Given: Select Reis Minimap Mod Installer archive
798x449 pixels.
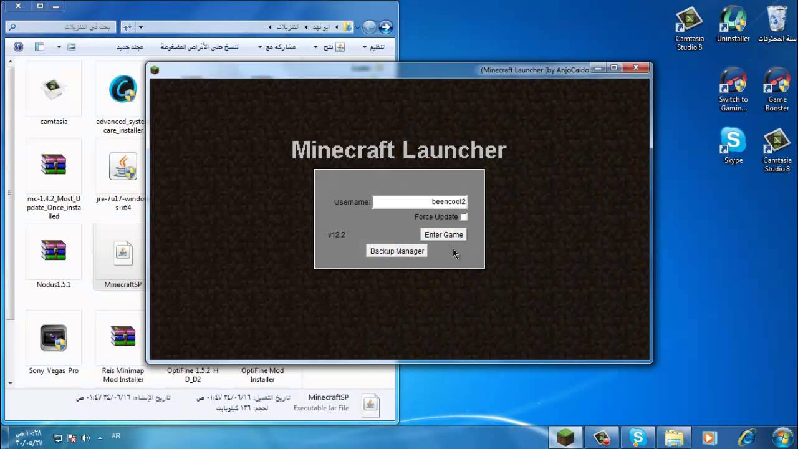Looking at the screenshot, I should [x=123, y=347].
